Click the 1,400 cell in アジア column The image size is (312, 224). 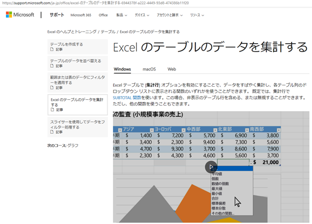pos(138,136)
